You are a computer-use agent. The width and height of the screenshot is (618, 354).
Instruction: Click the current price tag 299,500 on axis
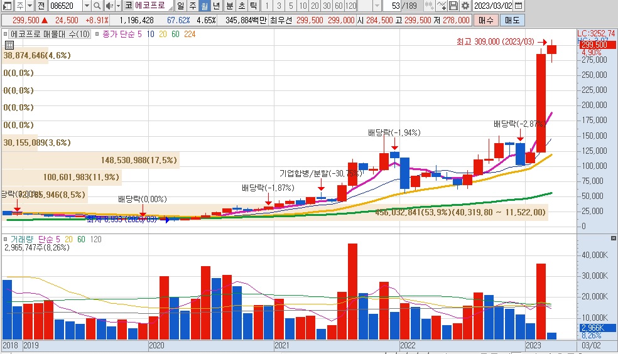pyautogui.click(x=597, y=45)
